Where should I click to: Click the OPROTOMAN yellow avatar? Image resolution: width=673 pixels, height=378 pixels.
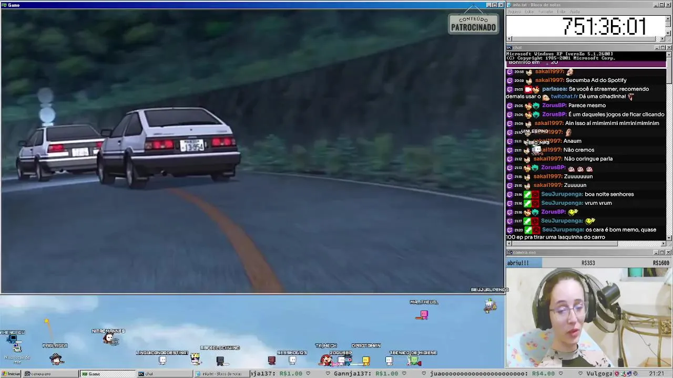[x=366, y=360]
